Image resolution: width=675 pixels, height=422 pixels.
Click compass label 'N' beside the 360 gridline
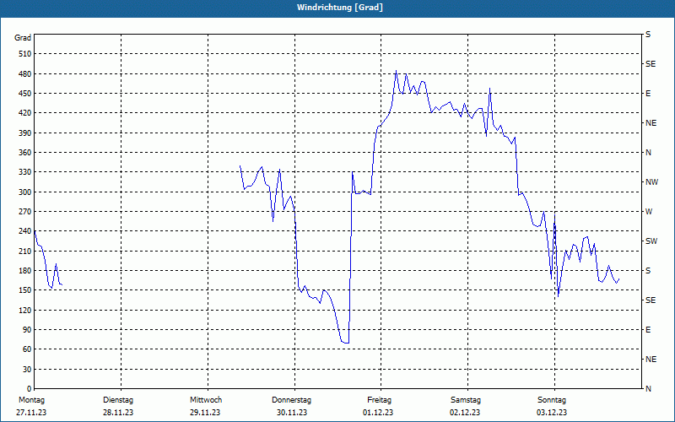(x=649, y=153)
